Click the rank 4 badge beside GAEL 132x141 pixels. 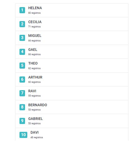22,52
